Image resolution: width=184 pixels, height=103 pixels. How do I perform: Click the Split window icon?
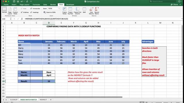[x=84, y=9]
